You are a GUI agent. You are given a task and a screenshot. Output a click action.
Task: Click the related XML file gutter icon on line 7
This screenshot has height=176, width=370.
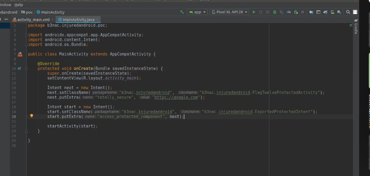(20, 54)
